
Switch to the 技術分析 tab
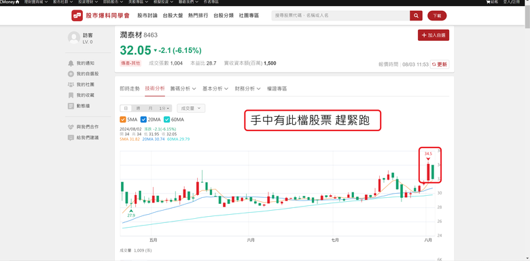(155, 88)
